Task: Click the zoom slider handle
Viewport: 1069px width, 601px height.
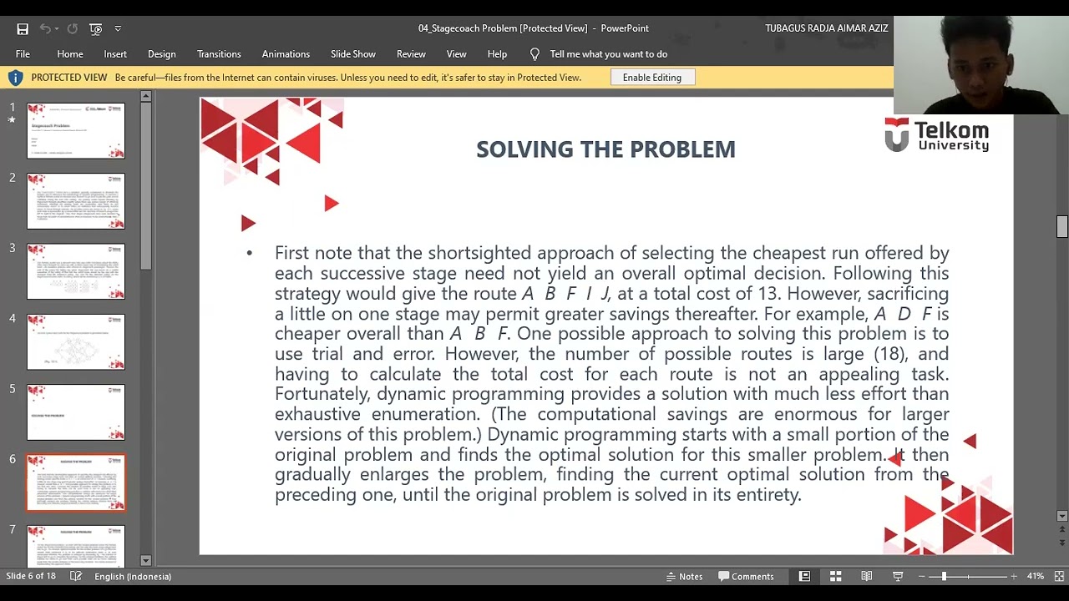Action: [944, 577]
